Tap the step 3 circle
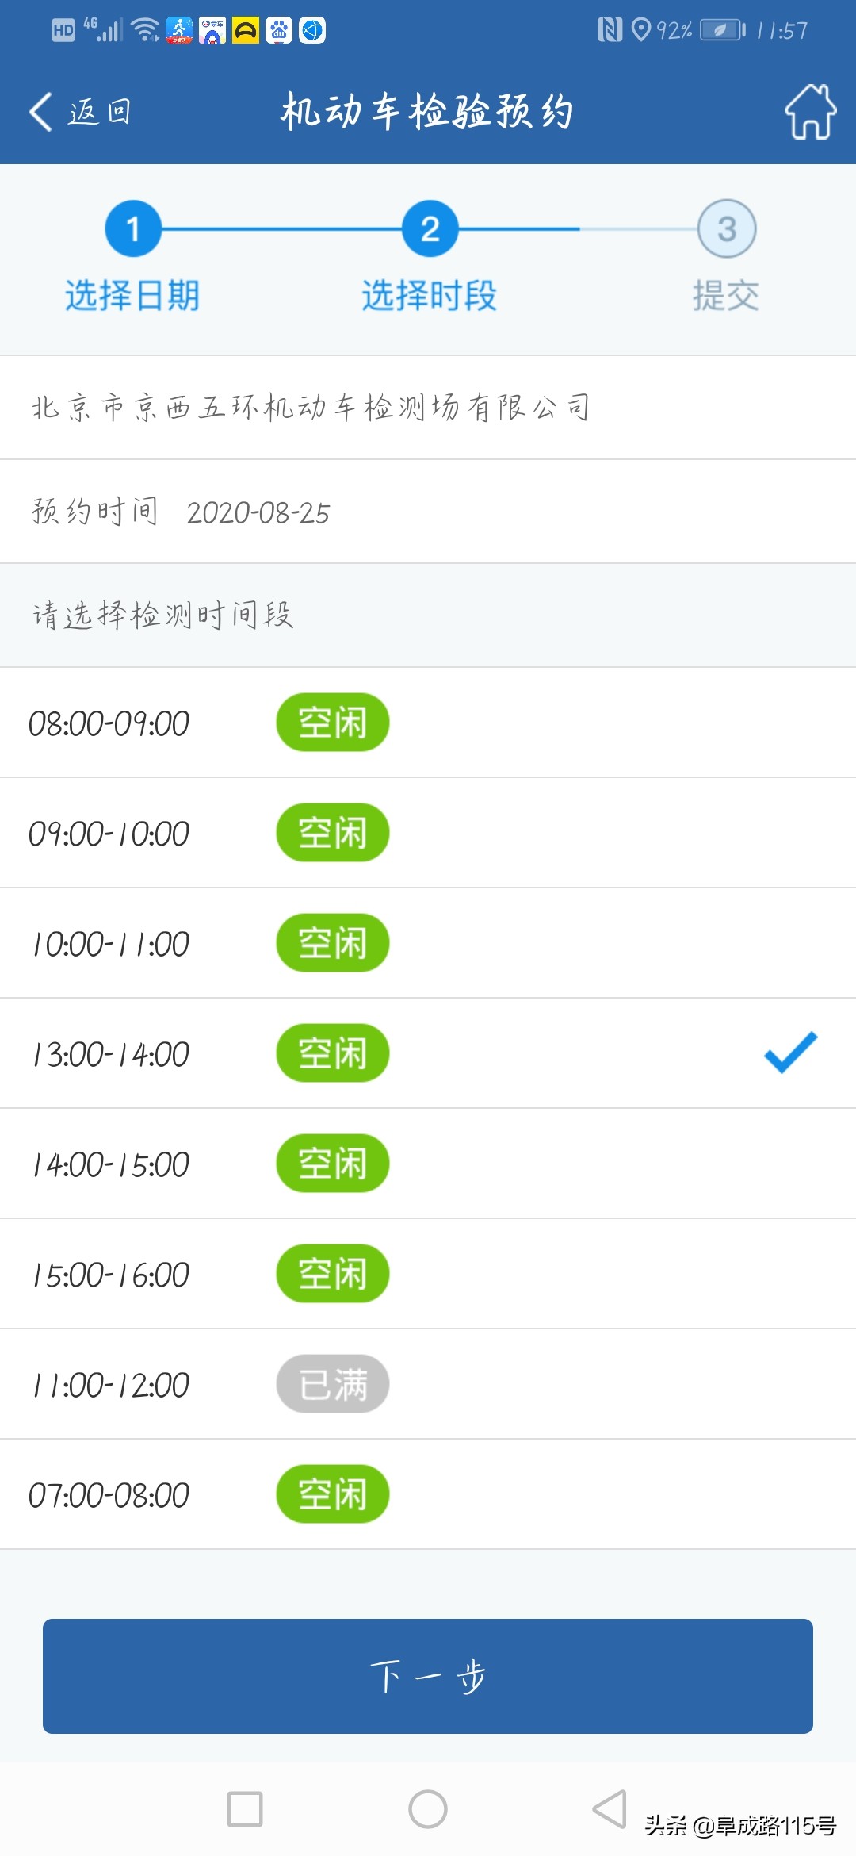Screen dimensions: 856x1856 coord(726,229)
